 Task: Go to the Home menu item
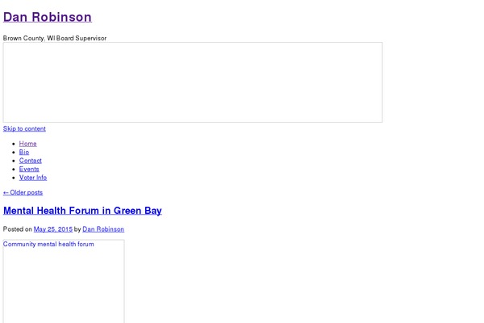(x=27, y=144)
